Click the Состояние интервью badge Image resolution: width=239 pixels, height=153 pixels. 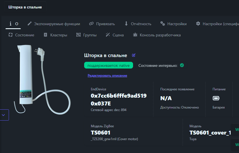pos(161,65)
